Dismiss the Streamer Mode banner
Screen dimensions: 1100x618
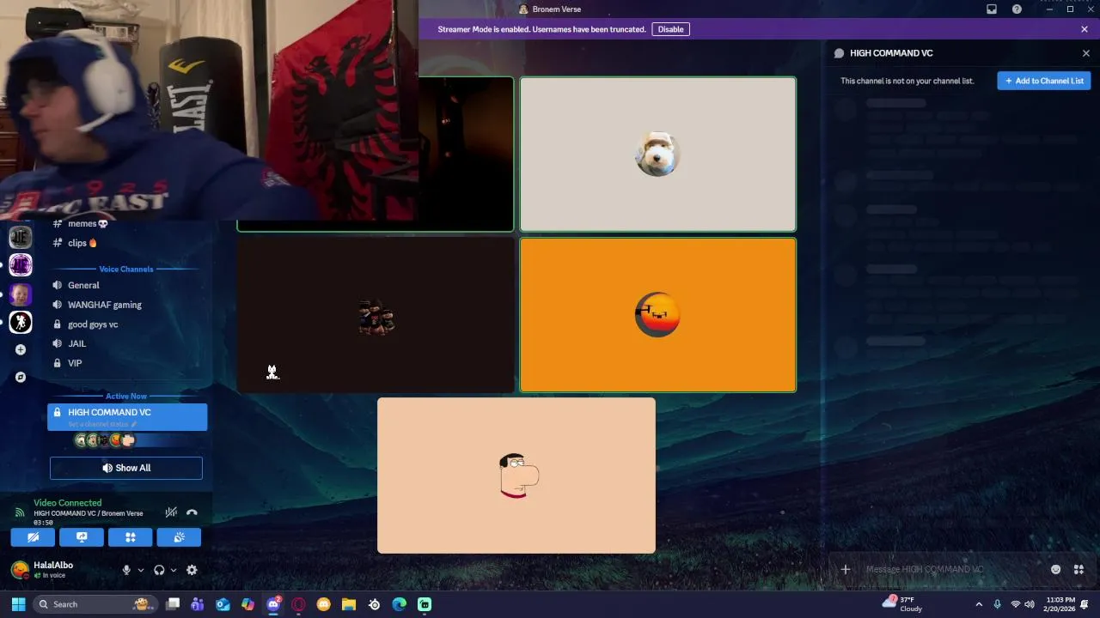tap(1085, 29)
